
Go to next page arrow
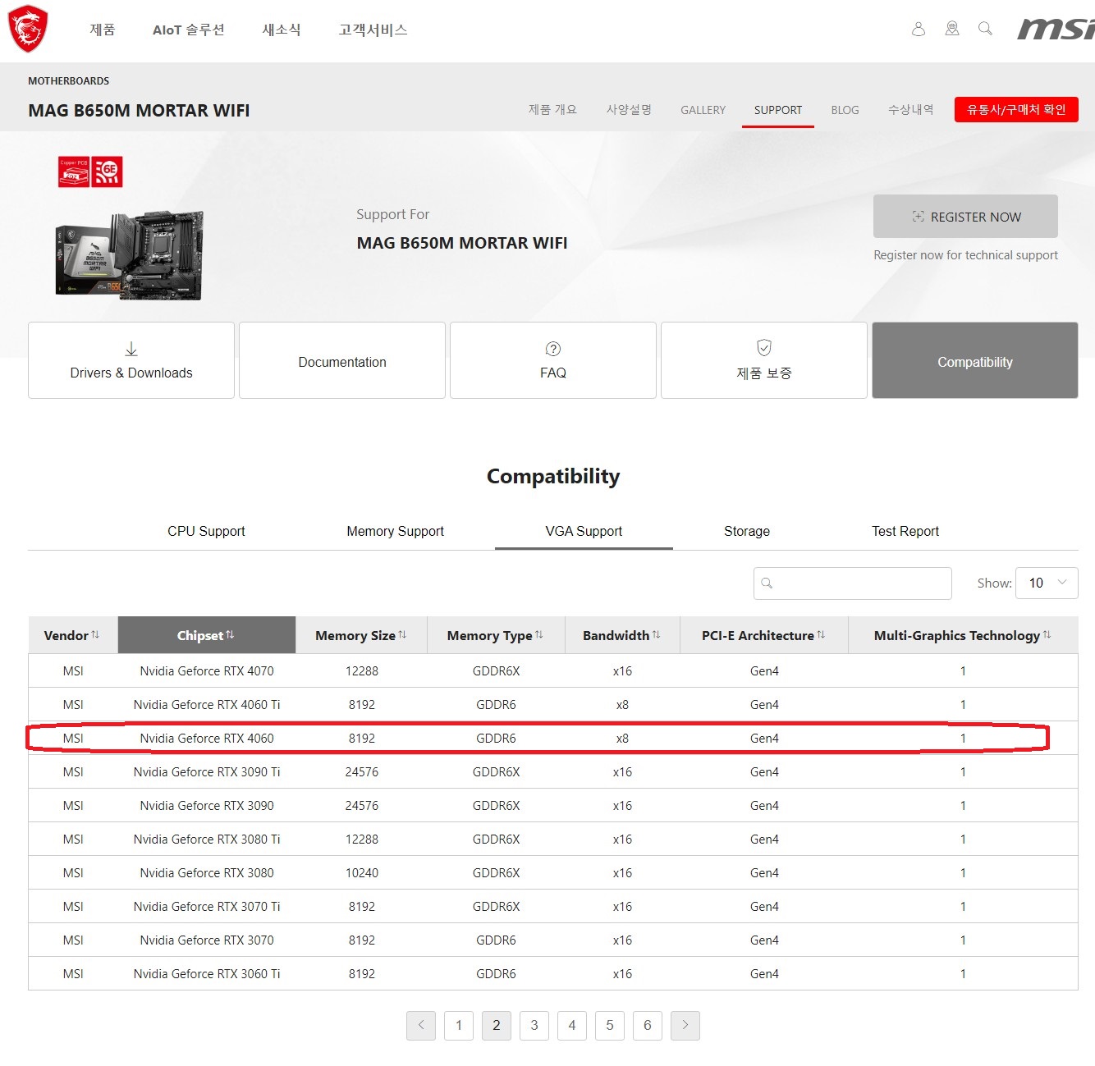[685, 1025]
